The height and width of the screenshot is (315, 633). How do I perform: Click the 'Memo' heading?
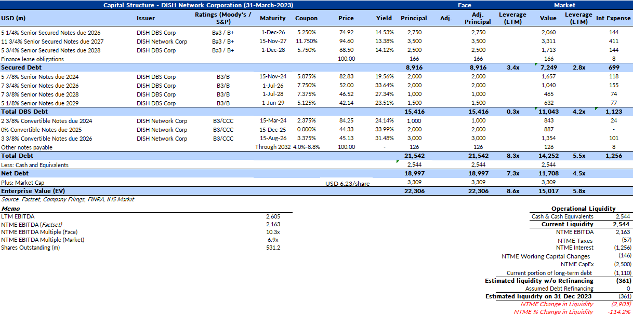[10, 208]
